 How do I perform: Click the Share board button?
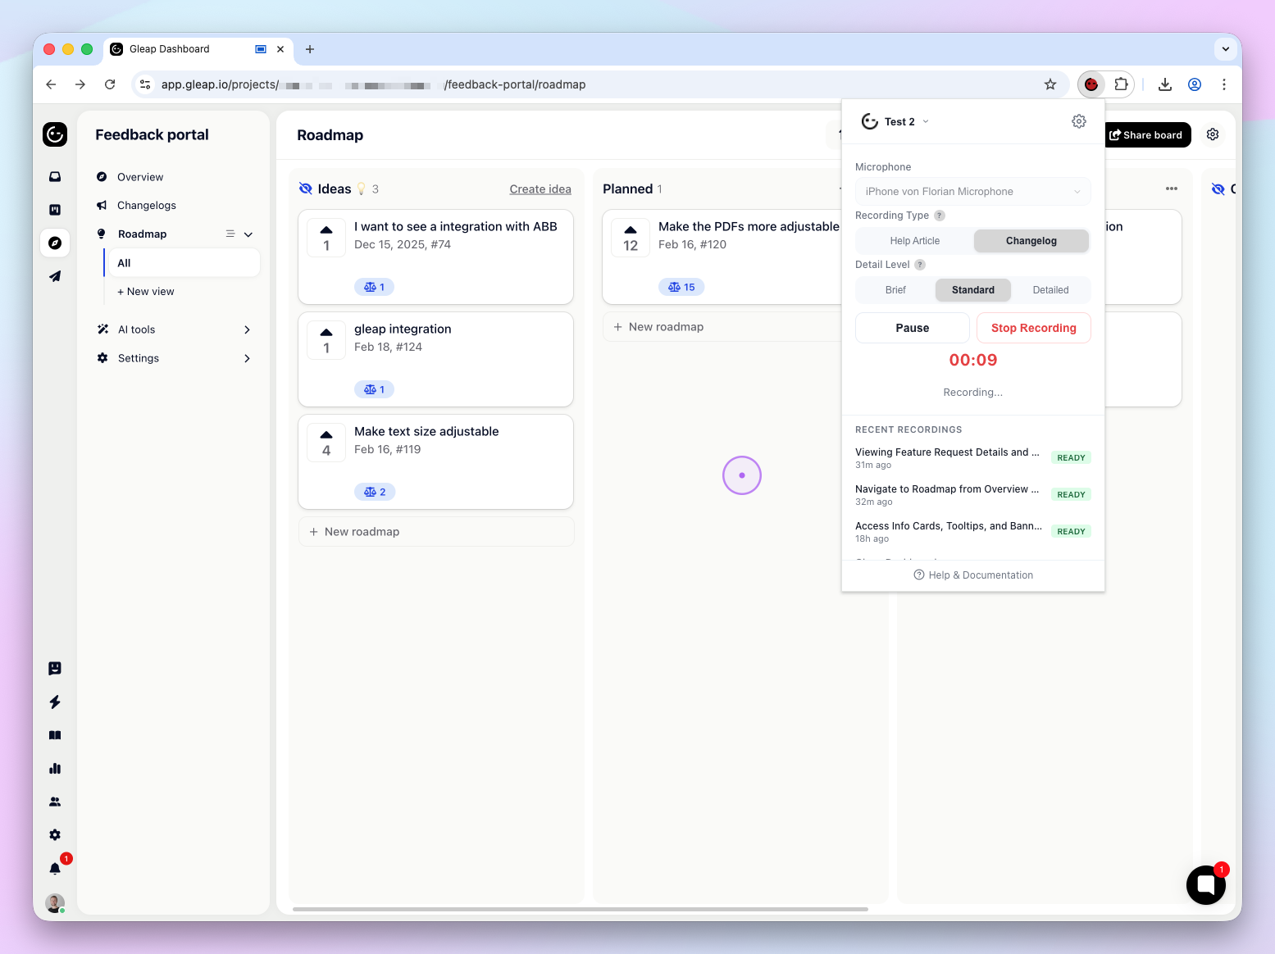pyautogui.click(x=1146, y=135)
